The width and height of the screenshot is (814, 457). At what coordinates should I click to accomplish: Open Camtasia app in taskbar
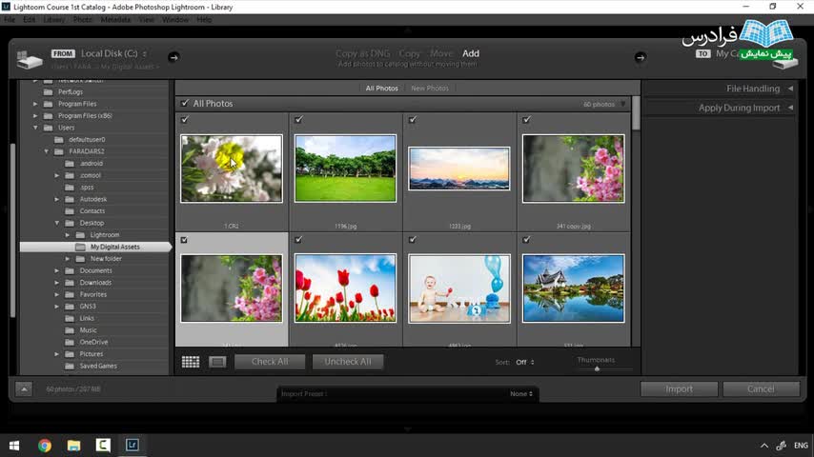tap(103, 445)
